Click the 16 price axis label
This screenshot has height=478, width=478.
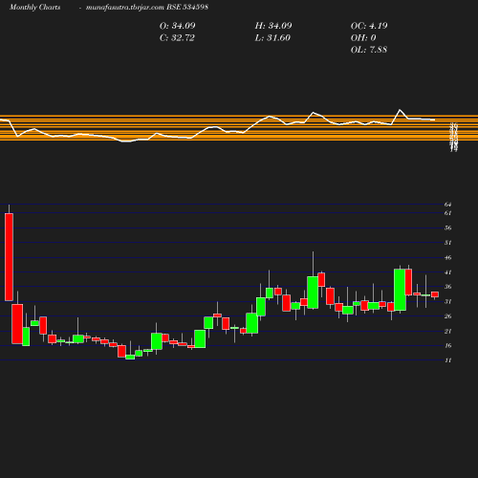447,345
